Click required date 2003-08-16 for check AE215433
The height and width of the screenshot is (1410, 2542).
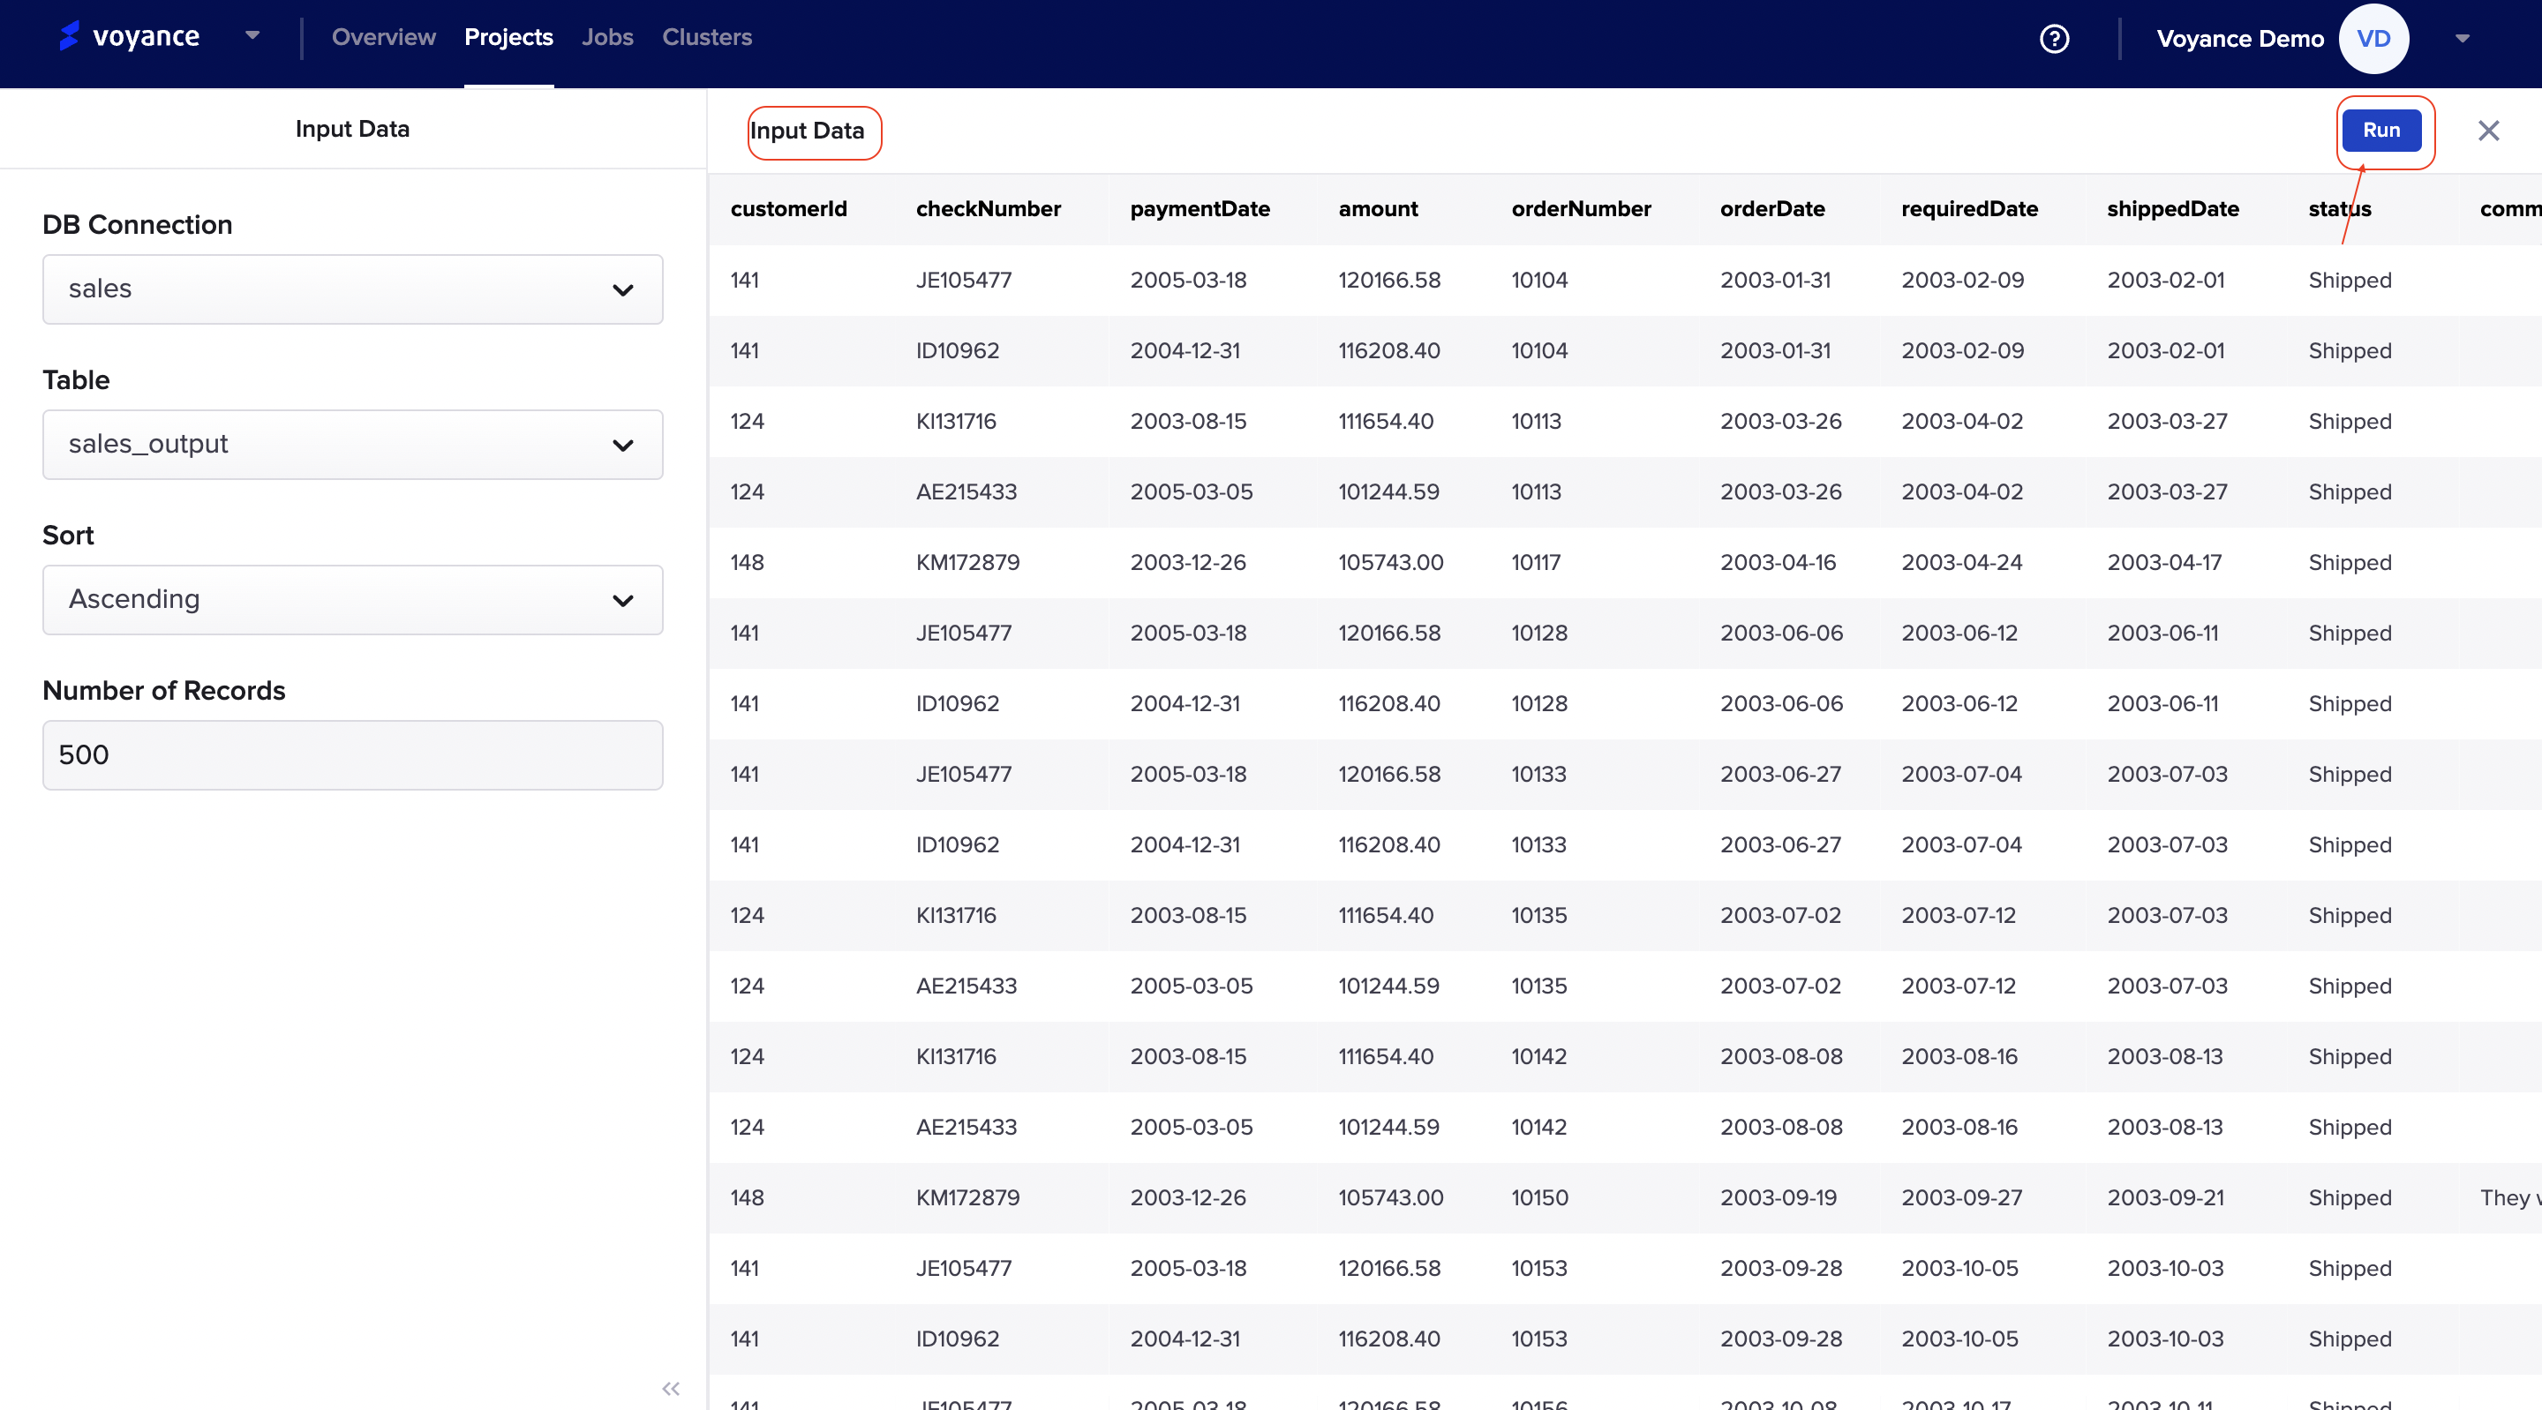pos(1959,1126)
